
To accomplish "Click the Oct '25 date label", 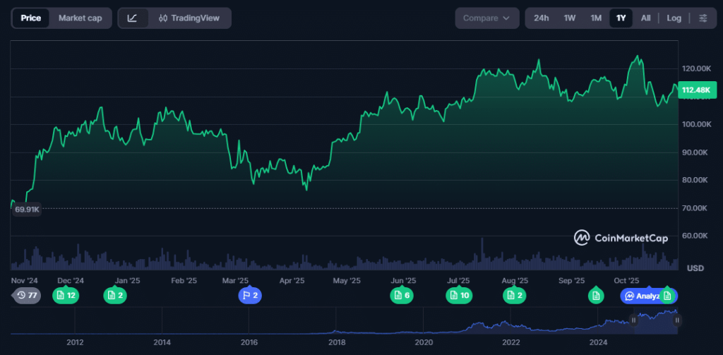I will (627, 280).
